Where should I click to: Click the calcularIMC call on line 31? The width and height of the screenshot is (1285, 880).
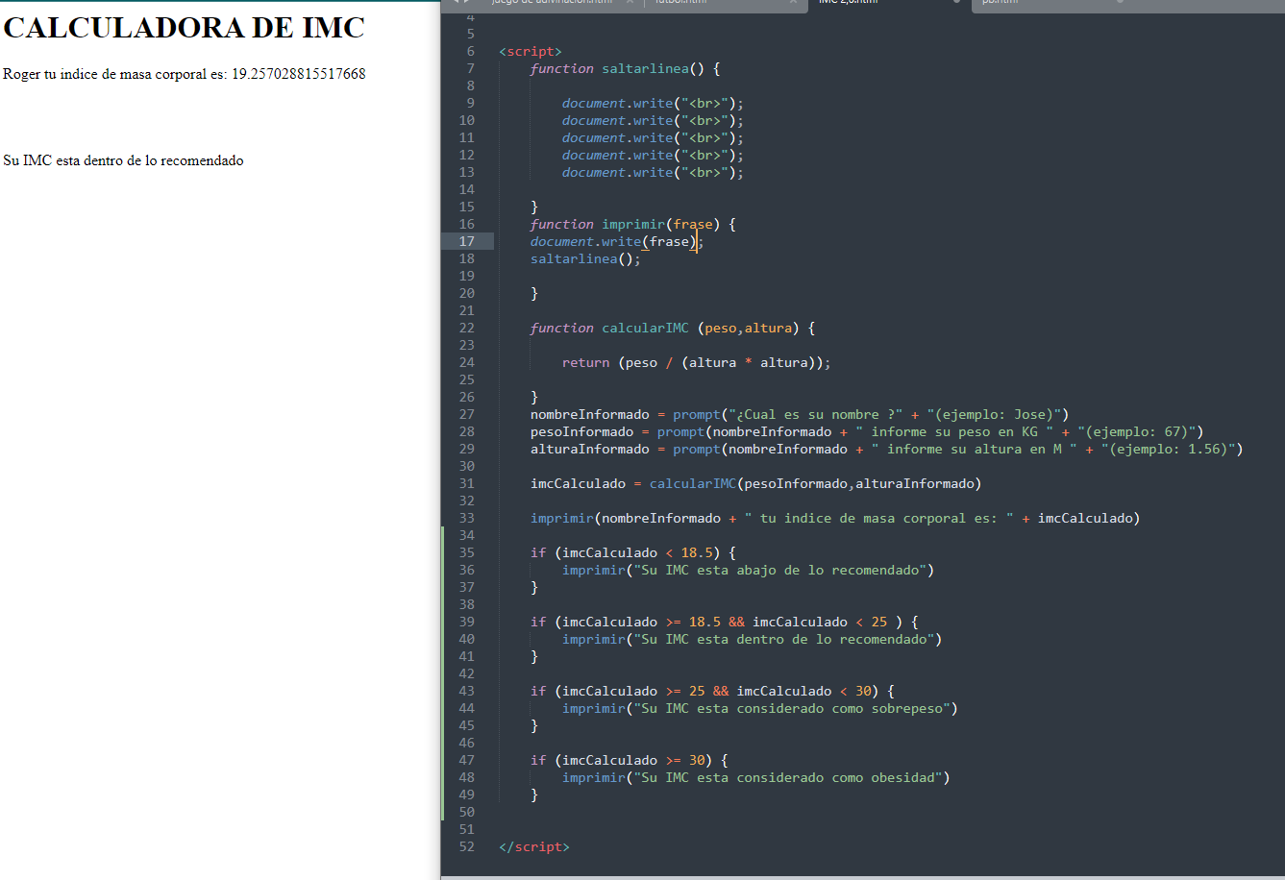(x=693, y=483)
